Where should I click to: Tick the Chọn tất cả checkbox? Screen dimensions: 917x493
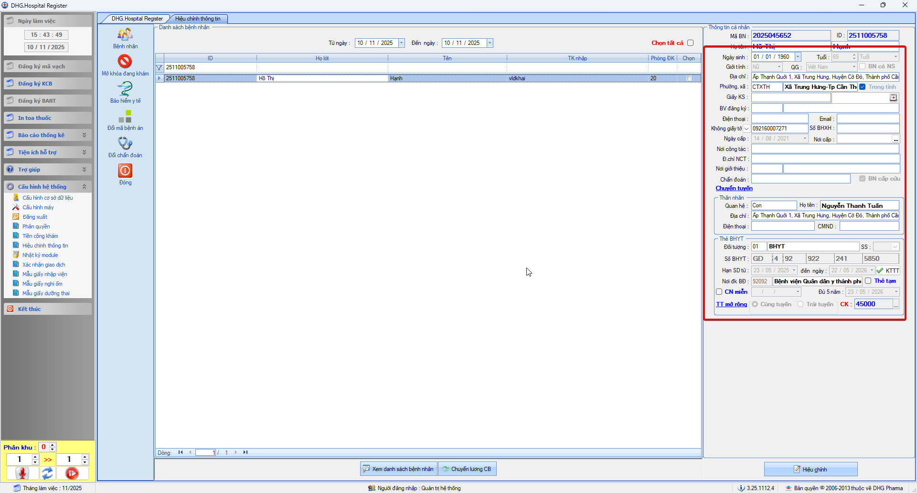click(690, 43)
